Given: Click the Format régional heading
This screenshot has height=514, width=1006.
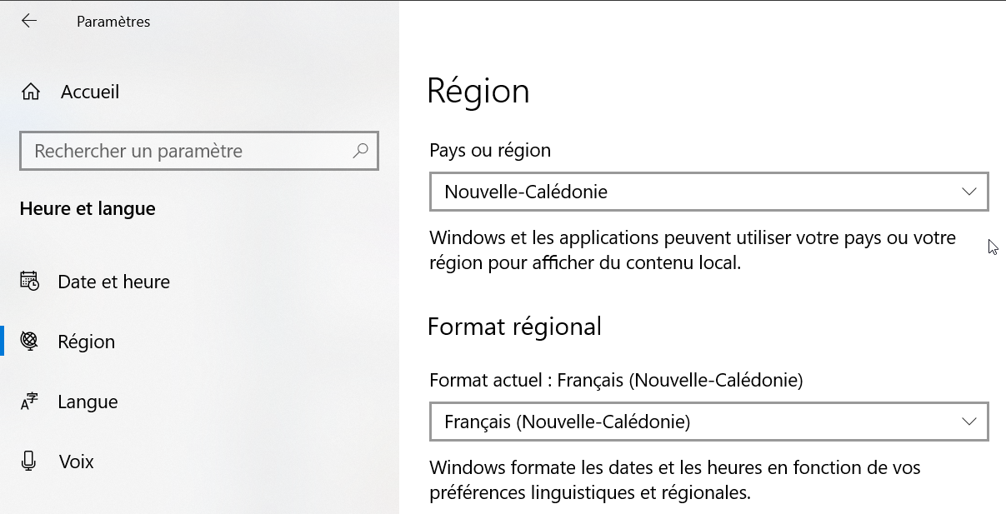Looking at the screenshot, I should [514, 326].
